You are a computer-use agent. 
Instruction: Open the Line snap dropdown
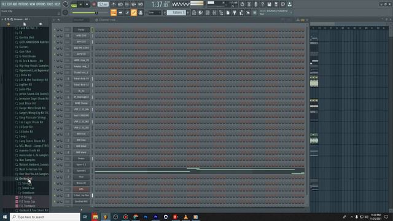155,12
